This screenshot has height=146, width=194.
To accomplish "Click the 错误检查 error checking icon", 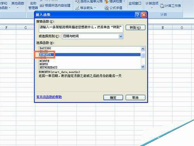I will point(106,2).
